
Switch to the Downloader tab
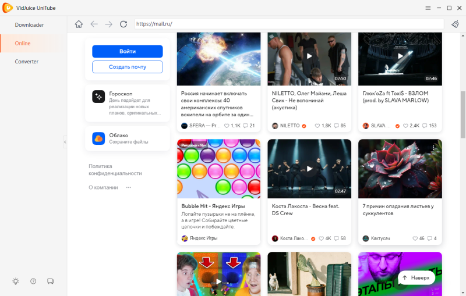tap(29, 25)
